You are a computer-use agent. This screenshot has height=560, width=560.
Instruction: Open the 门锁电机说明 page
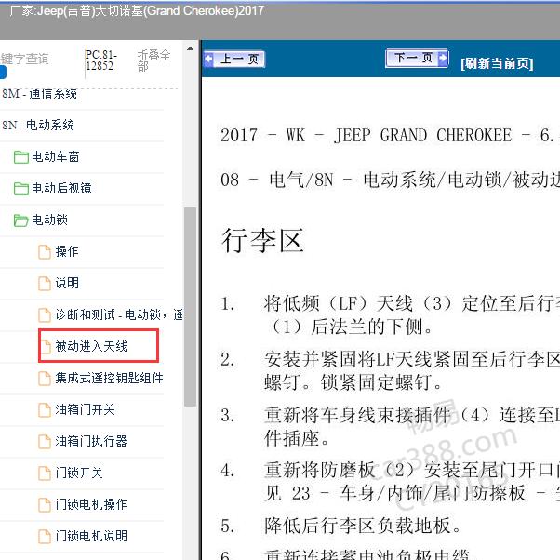(x=91, y=536)
